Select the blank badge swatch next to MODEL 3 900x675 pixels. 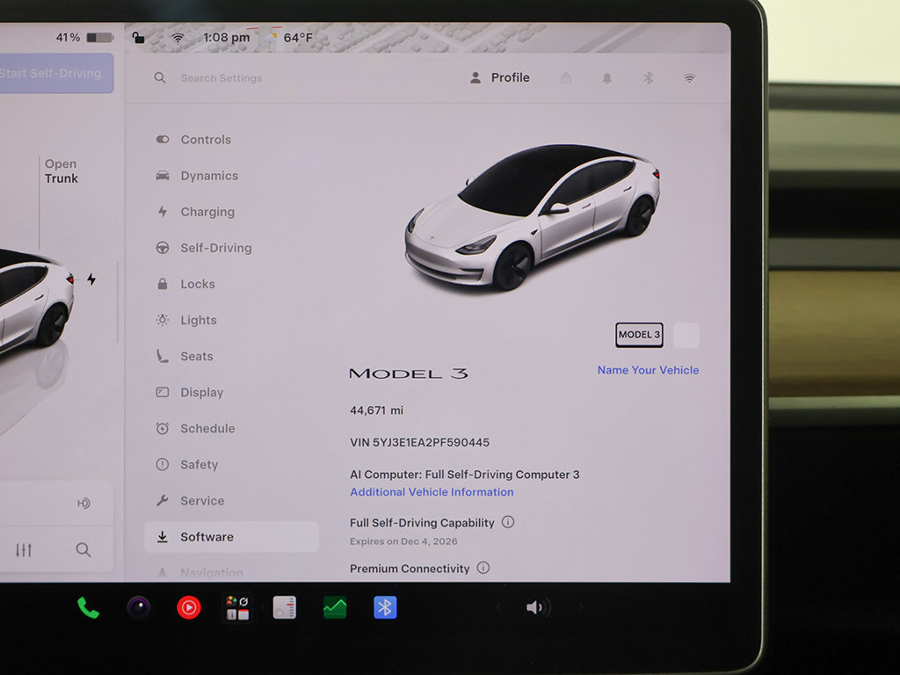pyautogui.click(x=686, y=335)
